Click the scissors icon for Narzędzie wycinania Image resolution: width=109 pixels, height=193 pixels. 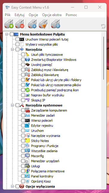tap(27, 136)
